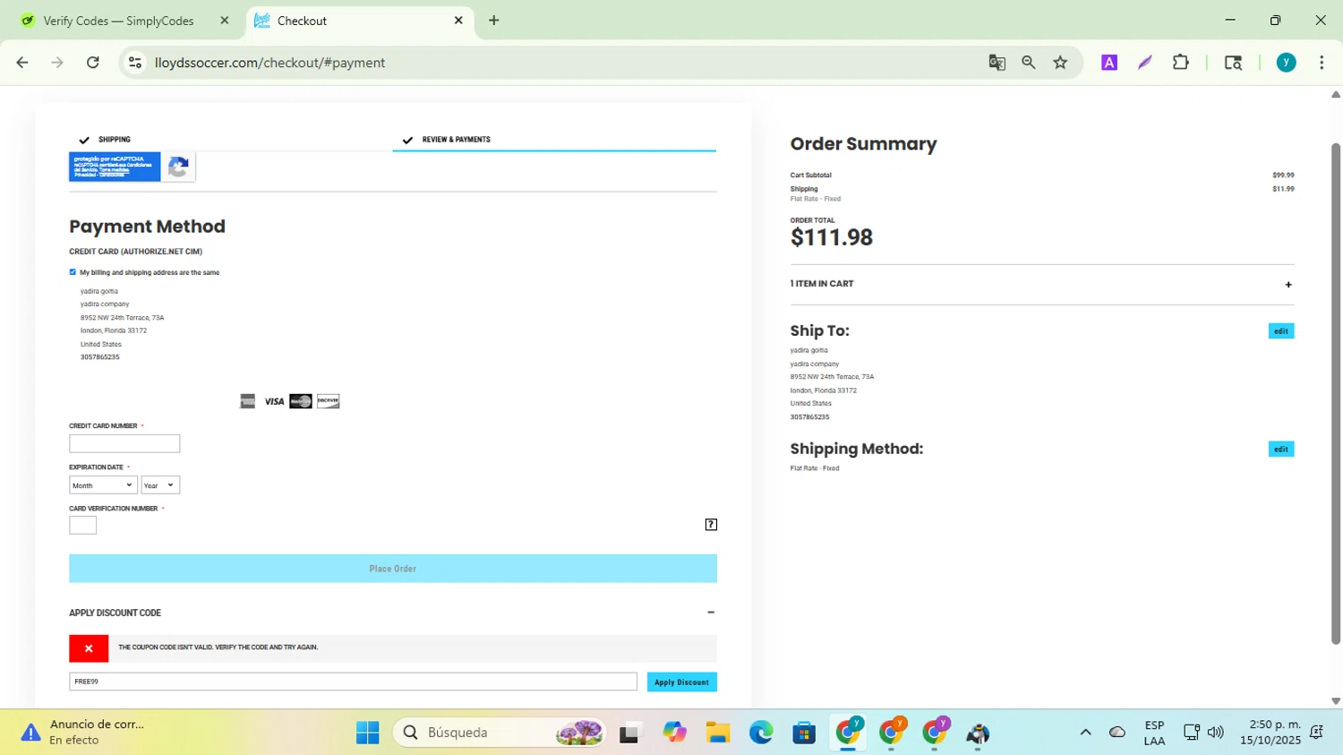Click the address bar URL
Image resolution: width=1343 pixels, height=755 pixels.
[269, 63]
